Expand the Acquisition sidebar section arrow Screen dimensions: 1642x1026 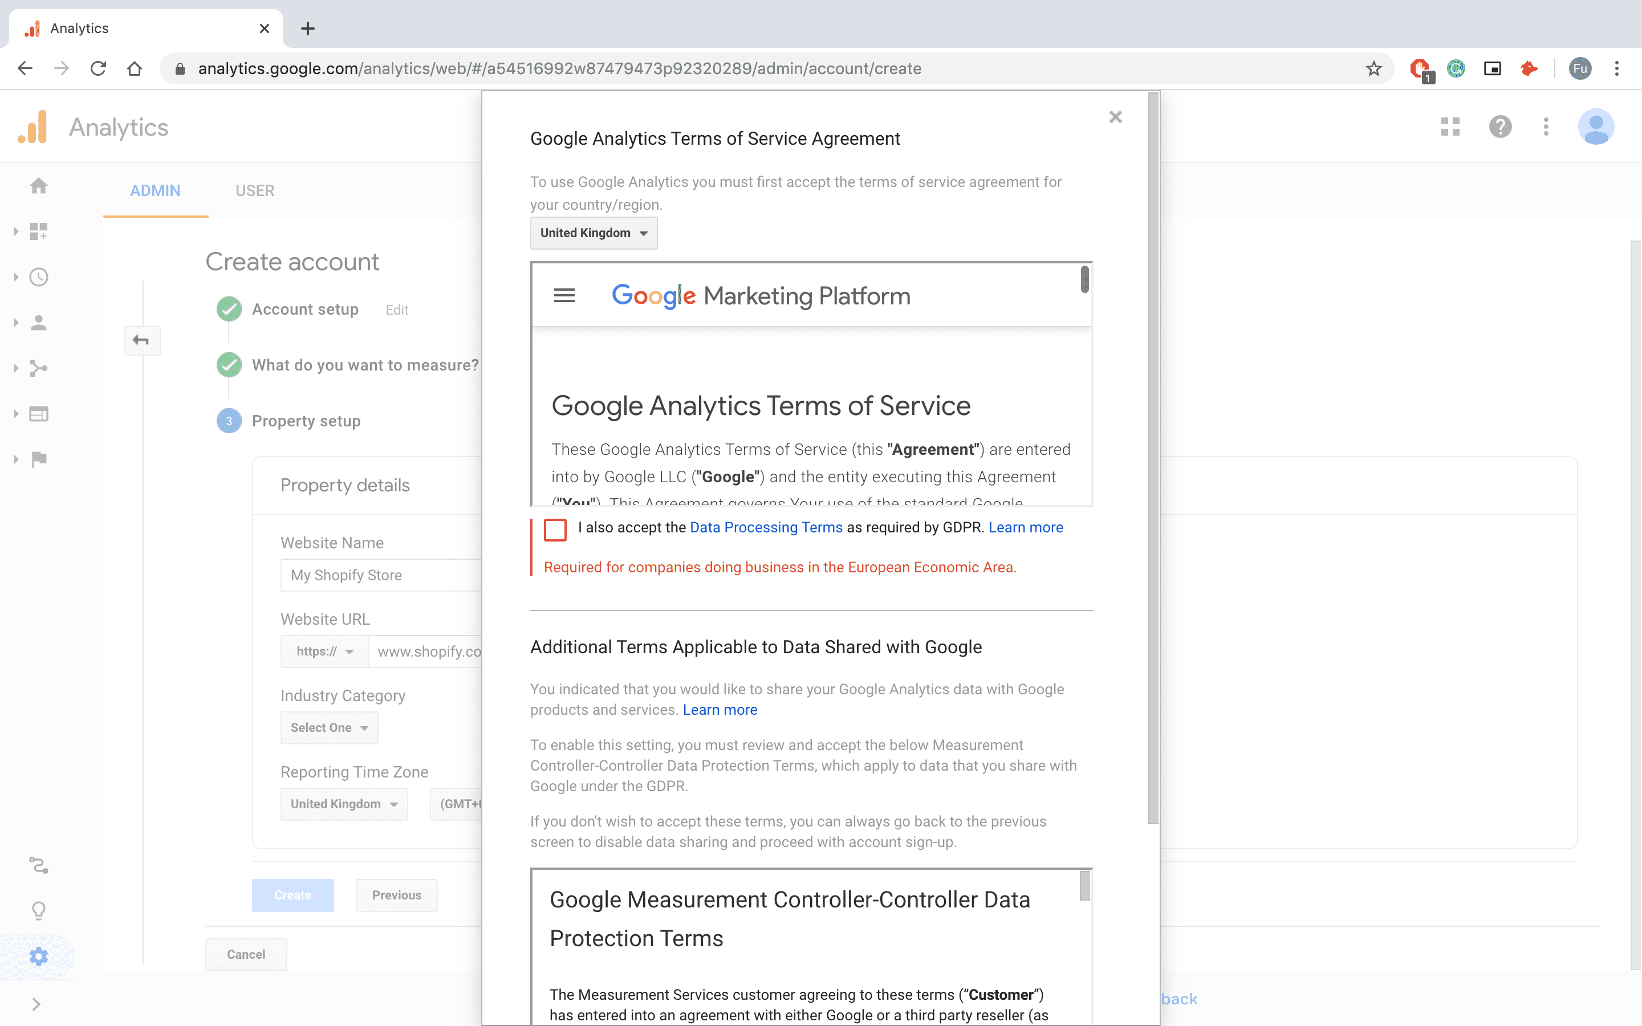tap(15, 368)
